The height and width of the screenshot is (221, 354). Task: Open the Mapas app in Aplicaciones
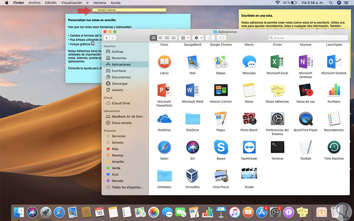tap(221, 62)
